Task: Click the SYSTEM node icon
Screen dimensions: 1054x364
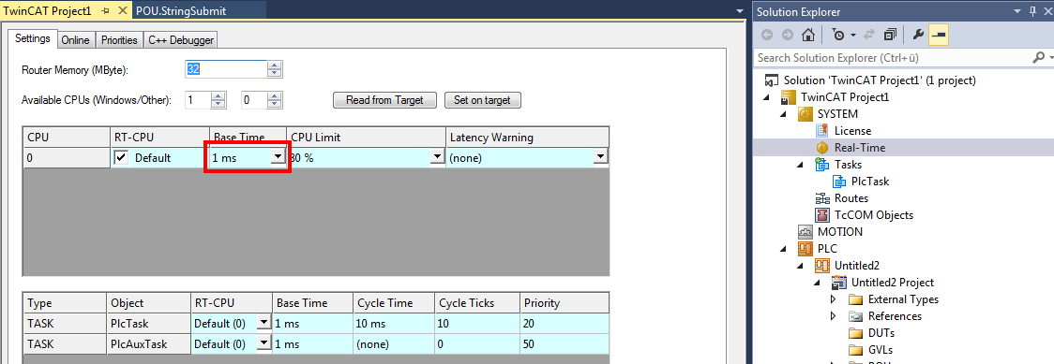Action: pos(805,114)
